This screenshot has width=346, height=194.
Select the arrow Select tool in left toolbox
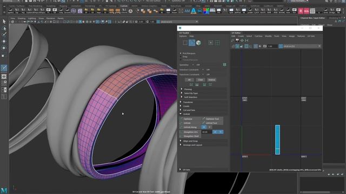(4, 22)
